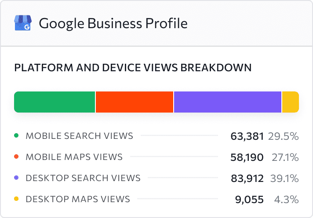Select the orange-red segment of the breakdown bar
The image size is (313, 218).
coord(135,102)
